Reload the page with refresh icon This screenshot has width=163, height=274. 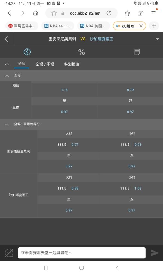(109, 13)
